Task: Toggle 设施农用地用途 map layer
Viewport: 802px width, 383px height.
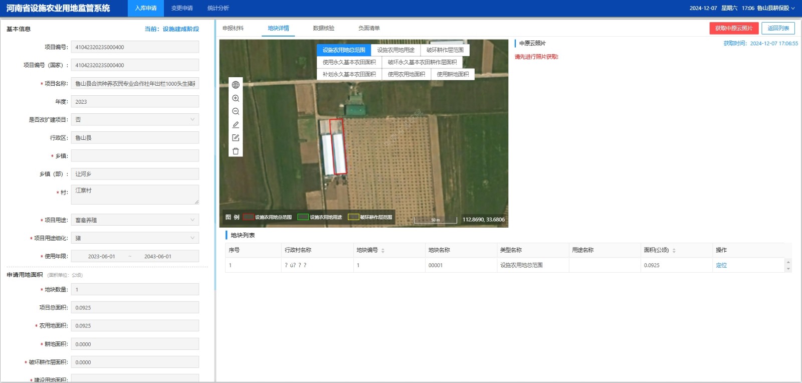Action: [x=395, y=50]
